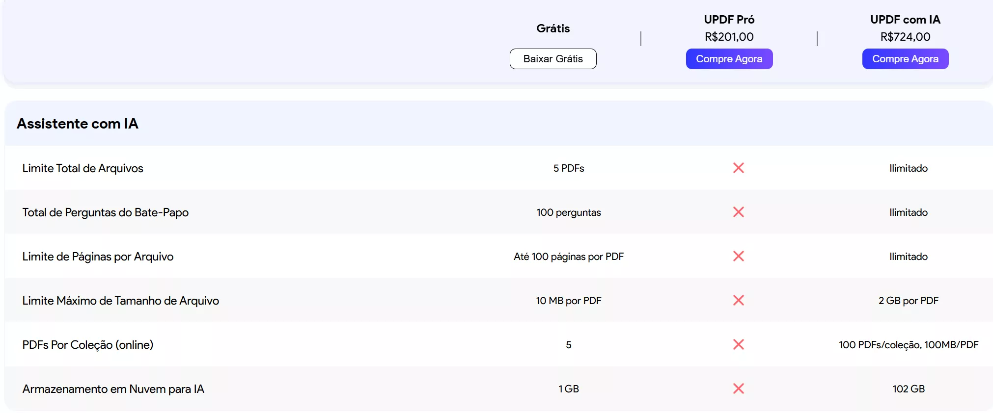Click the Baixar Grátis button
Viewport: 993px width, 413px height.
[553, 59]
